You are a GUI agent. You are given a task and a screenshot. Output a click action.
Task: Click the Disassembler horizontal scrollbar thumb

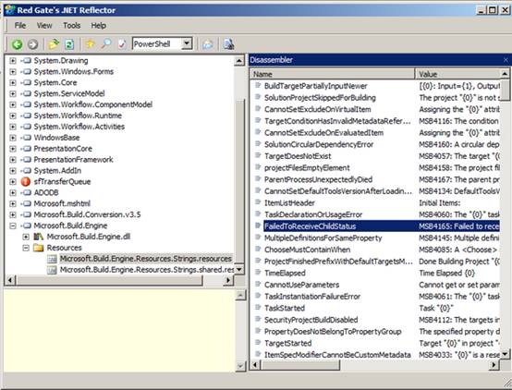click(x=300, y=364)
